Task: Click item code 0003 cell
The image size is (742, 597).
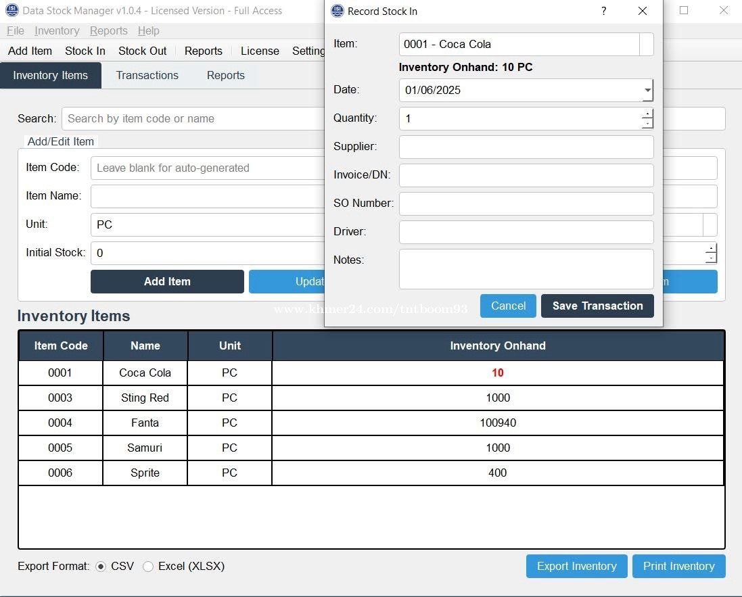Action: (x=61, y=398)
